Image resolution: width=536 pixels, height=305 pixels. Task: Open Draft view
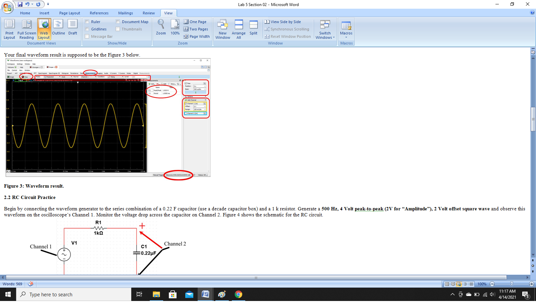[72, 29]
